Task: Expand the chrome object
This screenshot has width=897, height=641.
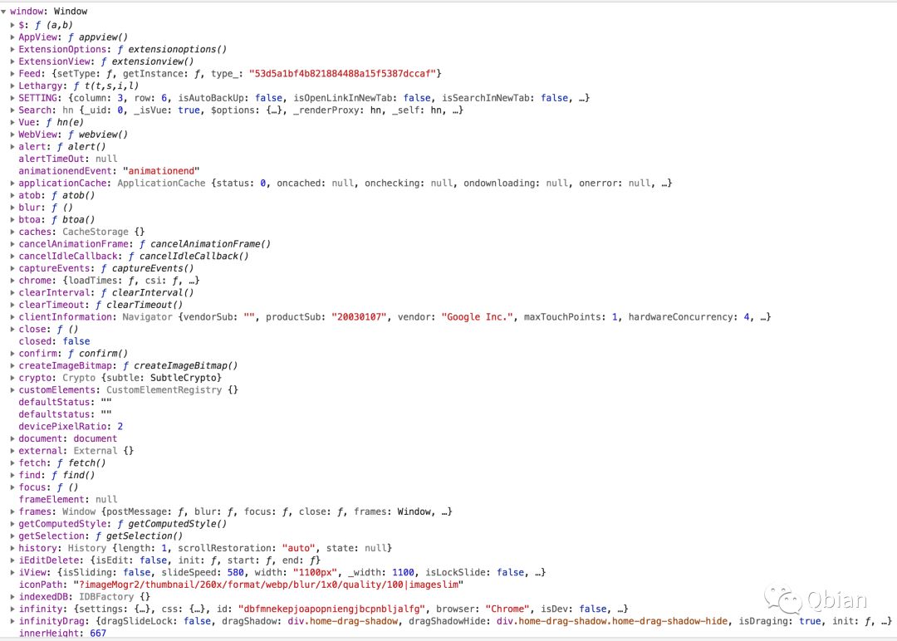Action: [x=12, y=281]
